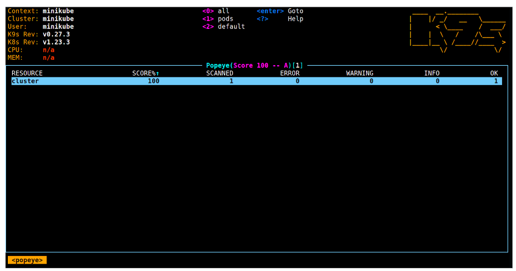The image size is (516, 271).
Task: Click the Cluster: minikube value
Action: (58, 19)
